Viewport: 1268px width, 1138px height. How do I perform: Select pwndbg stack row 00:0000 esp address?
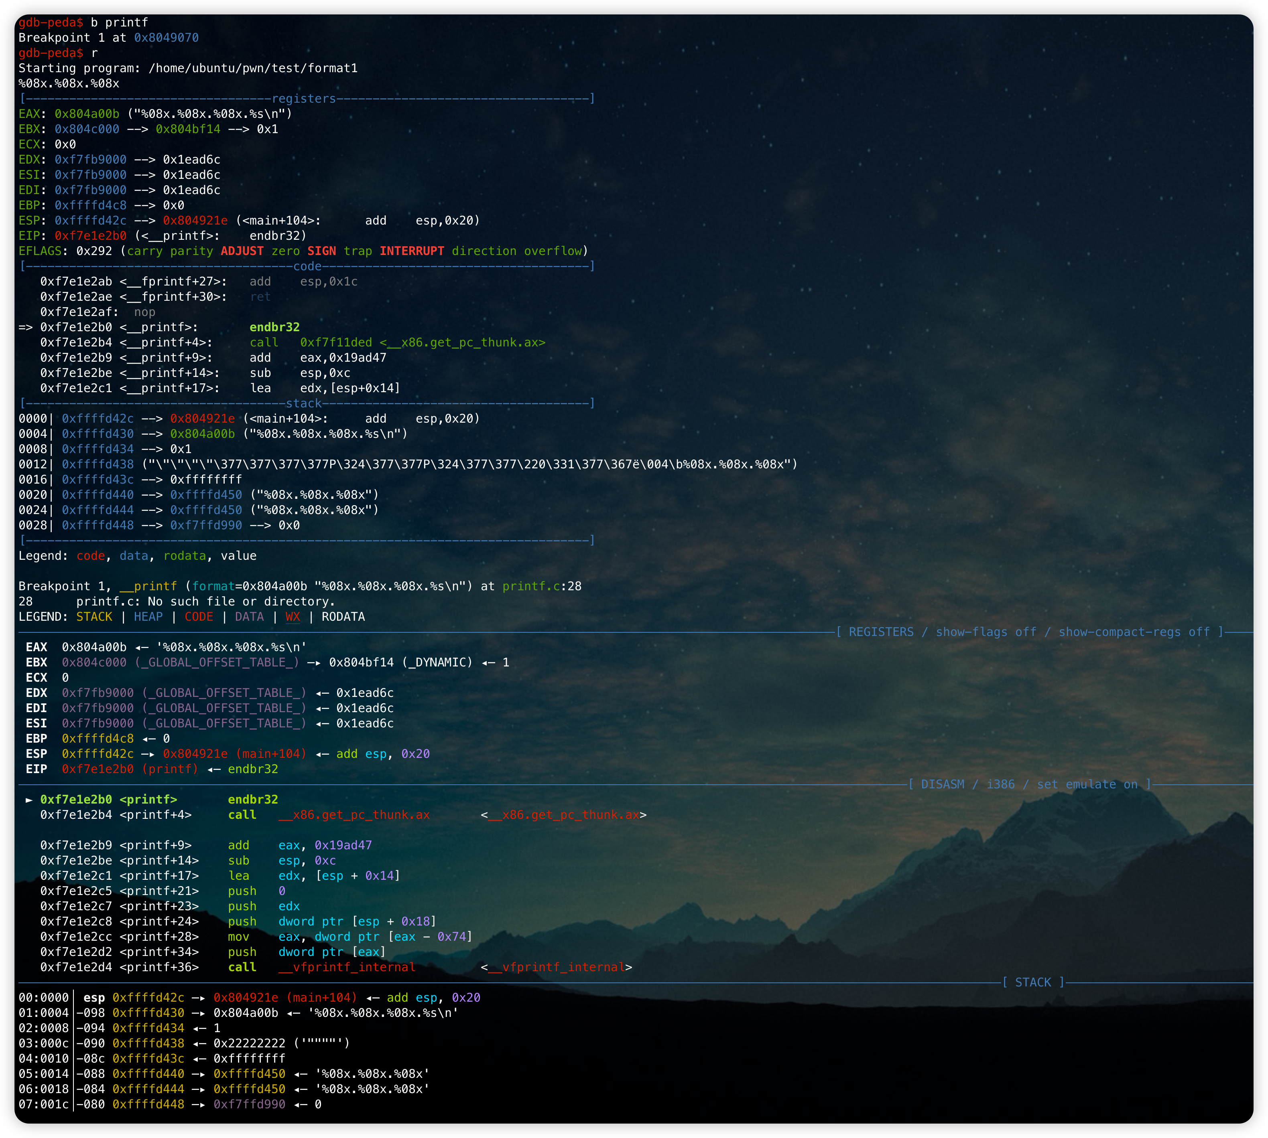coord(148,998)
